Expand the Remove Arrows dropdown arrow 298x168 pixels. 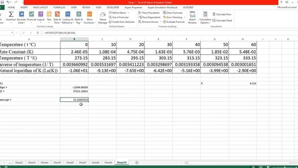pyautogui.click(x=161, y=22)
